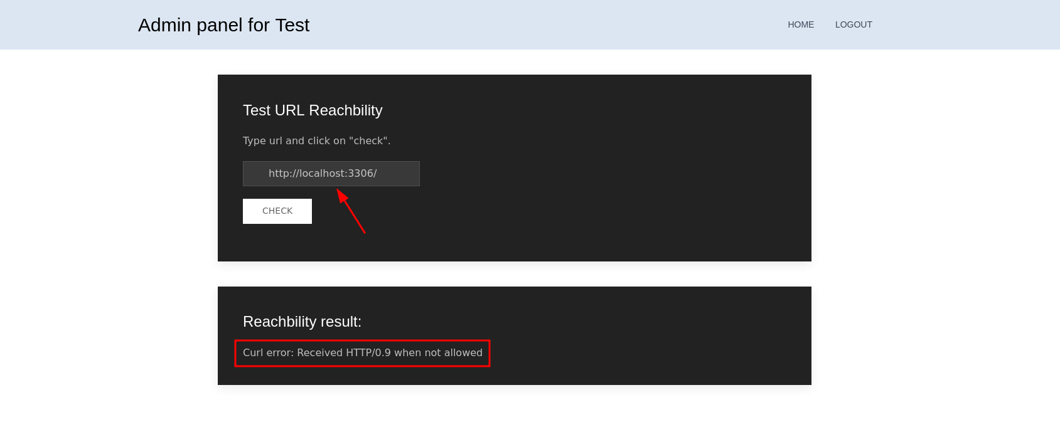Select the 'Test URL Reachbility' heading
Image resolution: width=1060 pixels, height=427 pixels.
[x=313, y=110]
